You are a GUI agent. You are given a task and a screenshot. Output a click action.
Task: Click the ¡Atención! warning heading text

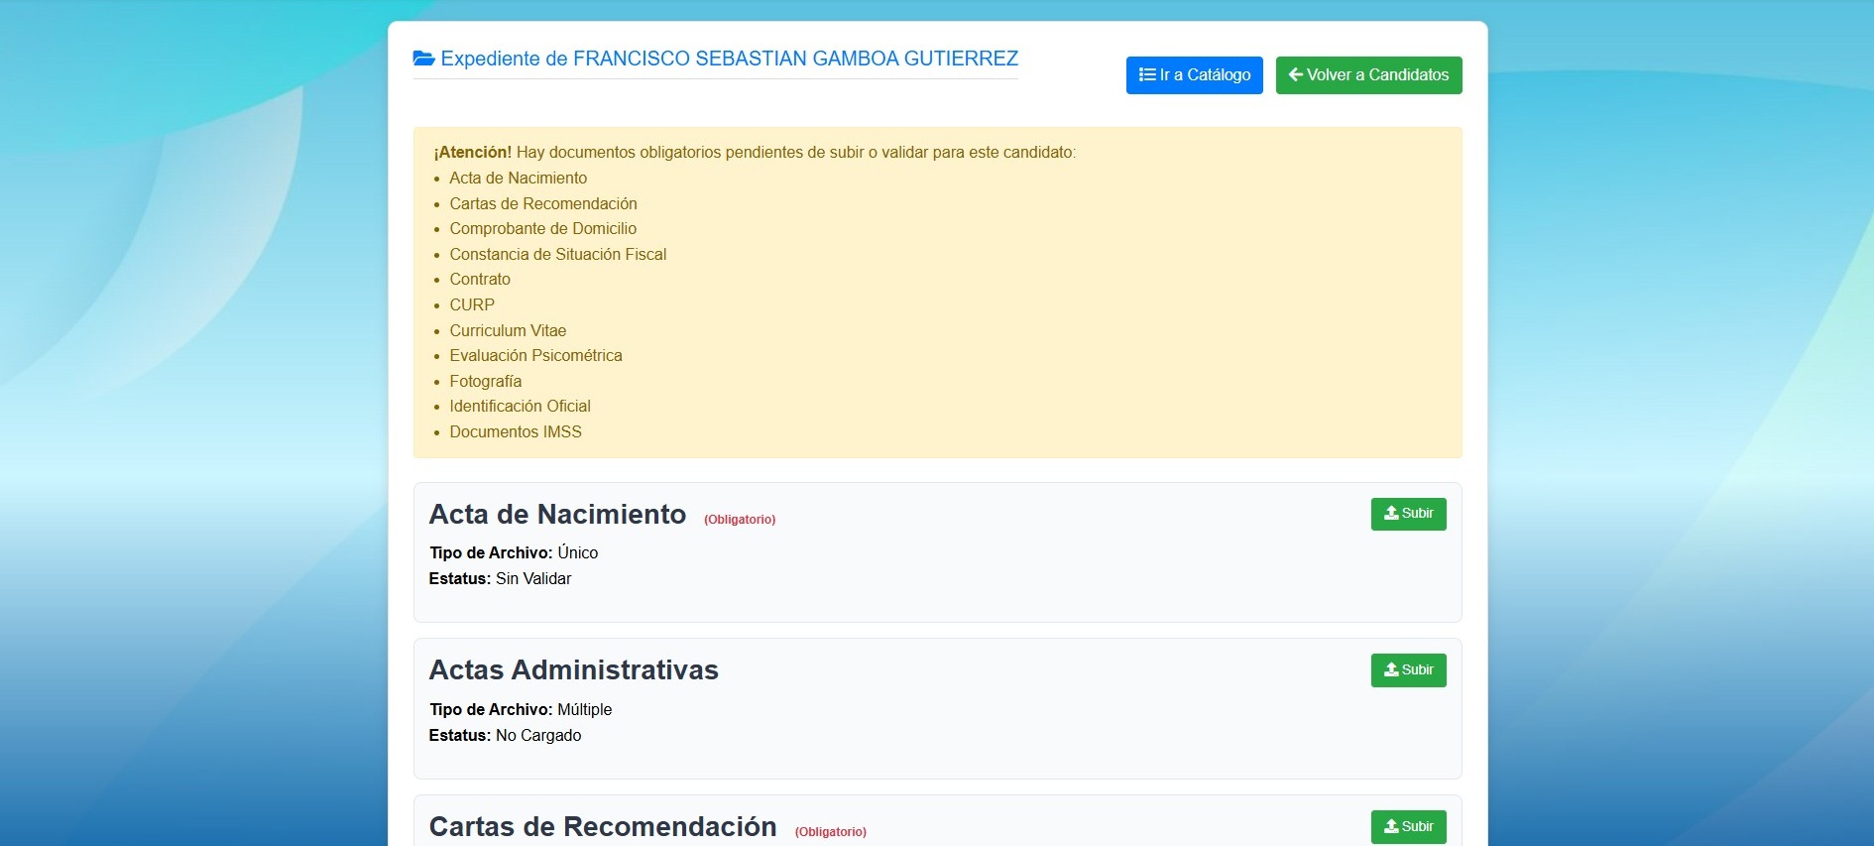pos(473,153)
